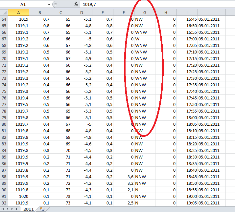Click cell B84 with value 0,3
Screen dimensions: 235x212
point(40,151)
